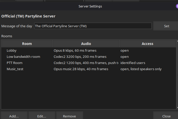The height and width of the screenshot is (119, 178).
Task: Select the Low bandwidth room row
Action: pos(89,57)
